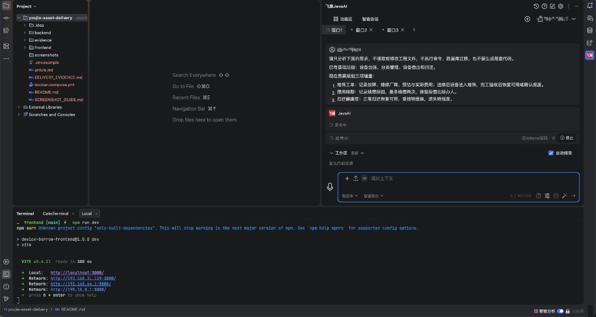Click the plus icon in chat input
The width and height of the screenshot is (596, 317).
click(347, 179)
